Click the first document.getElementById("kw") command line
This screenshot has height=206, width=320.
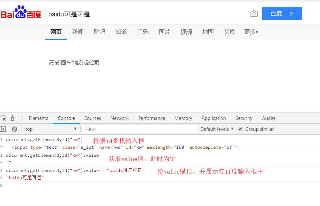44,140
